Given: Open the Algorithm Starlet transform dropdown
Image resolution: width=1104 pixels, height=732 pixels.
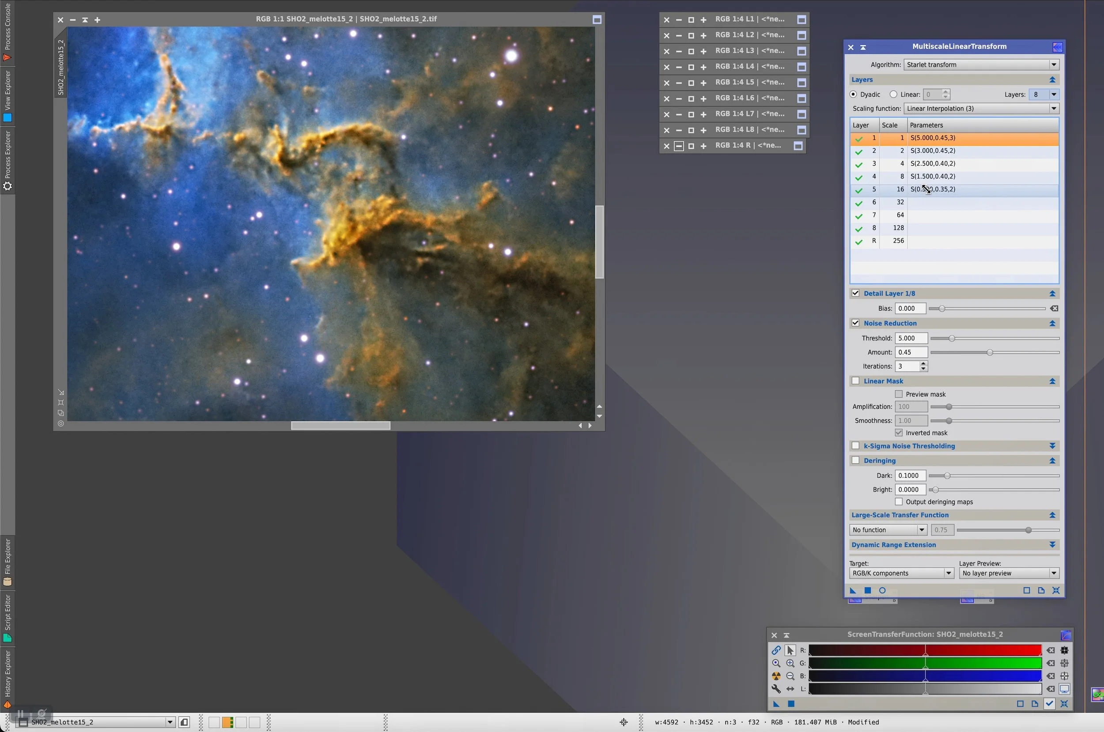Looking at the screenshot, I should point(981,64).
